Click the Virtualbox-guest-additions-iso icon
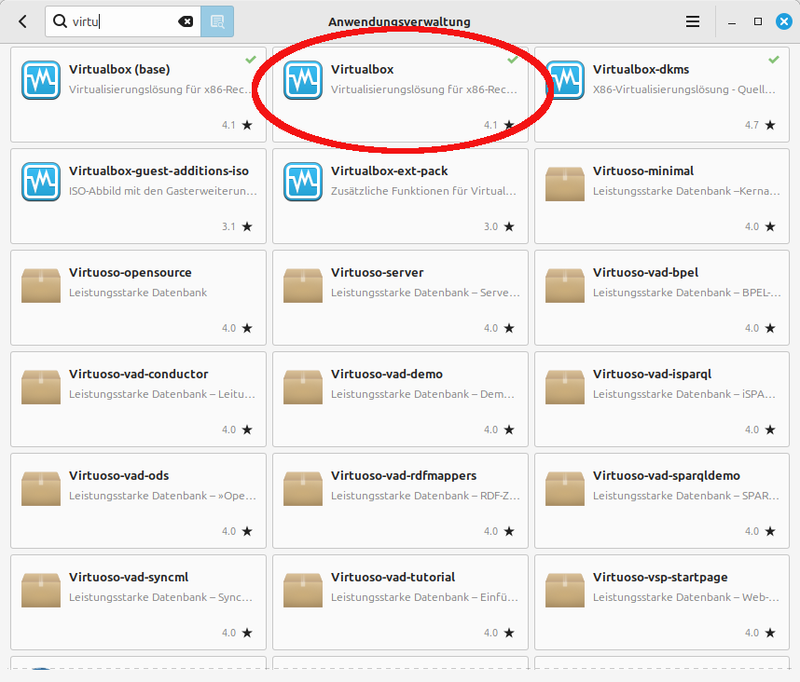This screenshot has height=682, width=800. (41, 182)
